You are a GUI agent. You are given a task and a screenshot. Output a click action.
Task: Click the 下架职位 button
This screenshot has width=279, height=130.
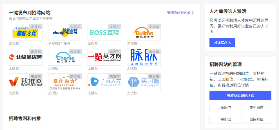(224, 119)
